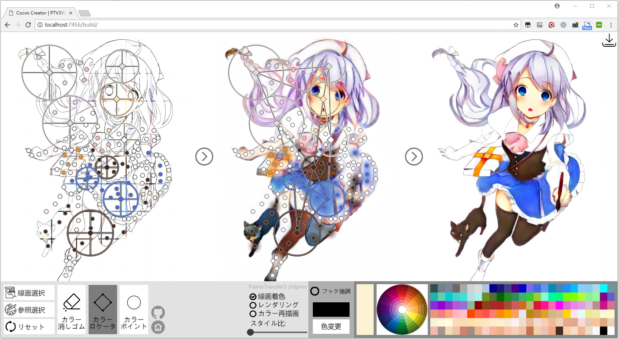
Task: Click the next arrow before the final image
Action: (x=414, y=157)
